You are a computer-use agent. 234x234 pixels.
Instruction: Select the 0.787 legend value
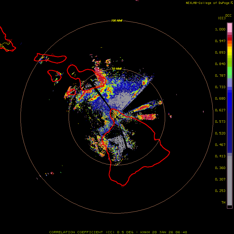tap(220, 75)
